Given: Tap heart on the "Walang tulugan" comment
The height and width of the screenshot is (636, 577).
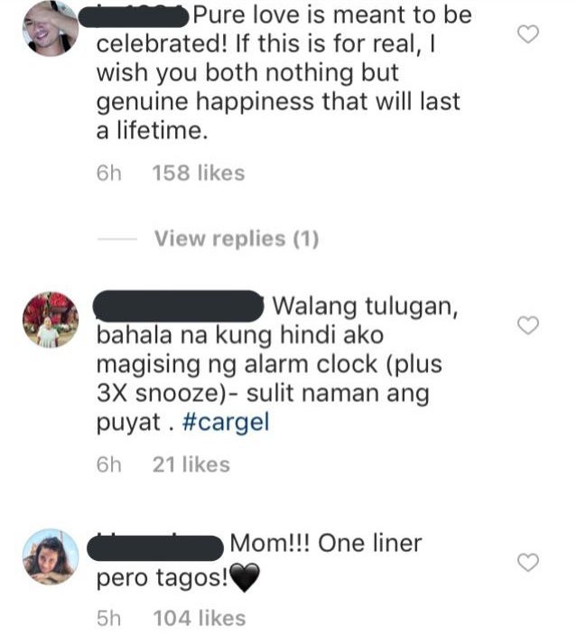Looking at the screenshot, I should [x=528, y=325].
